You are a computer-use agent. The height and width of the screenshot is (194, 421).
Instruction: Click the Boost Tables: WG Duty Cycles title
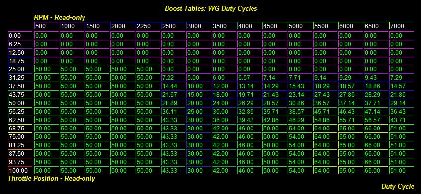[211, 8]
